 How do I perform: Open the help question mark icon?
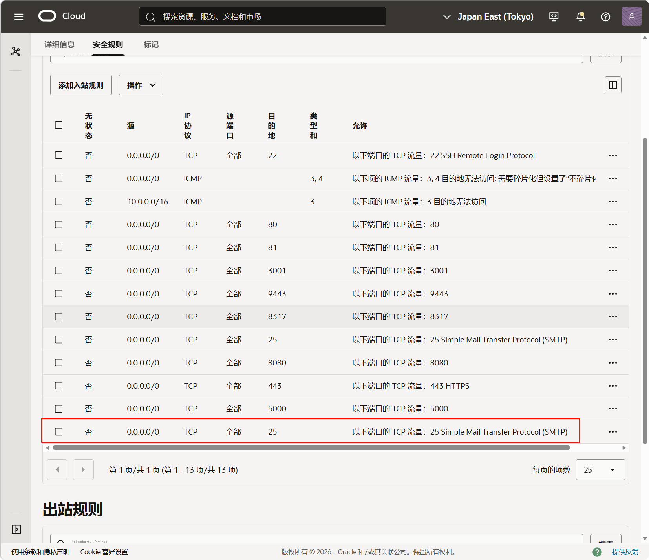tap(605, 16)
